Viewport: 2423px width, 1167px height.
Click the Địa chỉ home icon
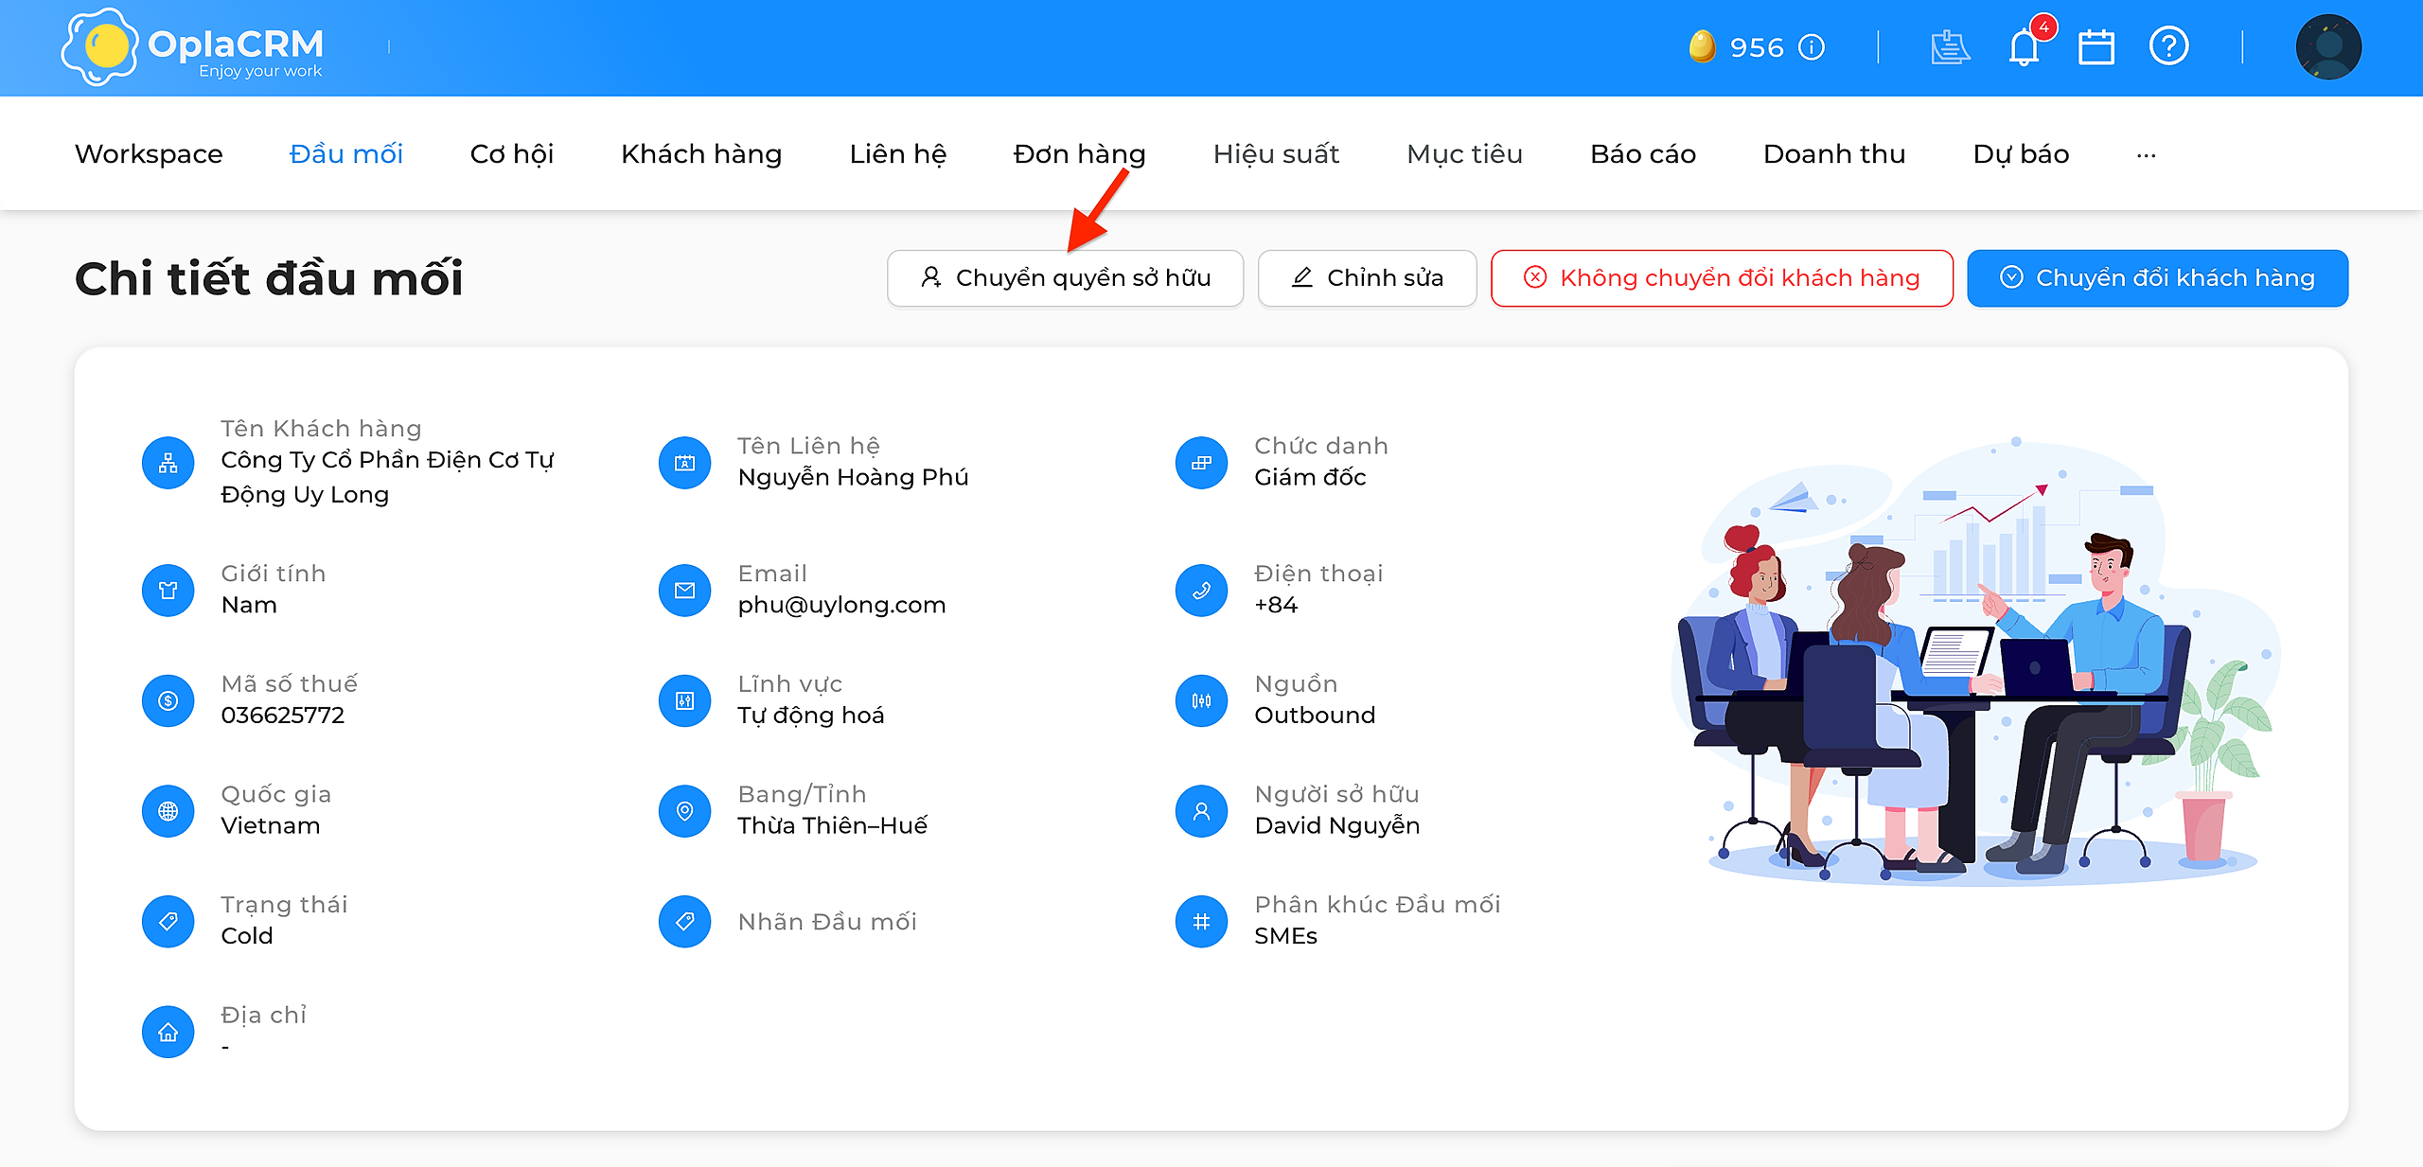tap(168, 1032)
